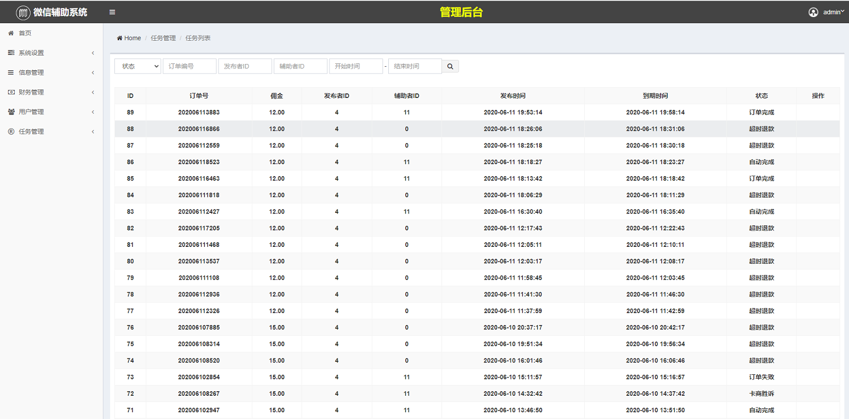Open the 状态 filter dropdown
Screen dimensions: 849x419
tap(138, 66)
